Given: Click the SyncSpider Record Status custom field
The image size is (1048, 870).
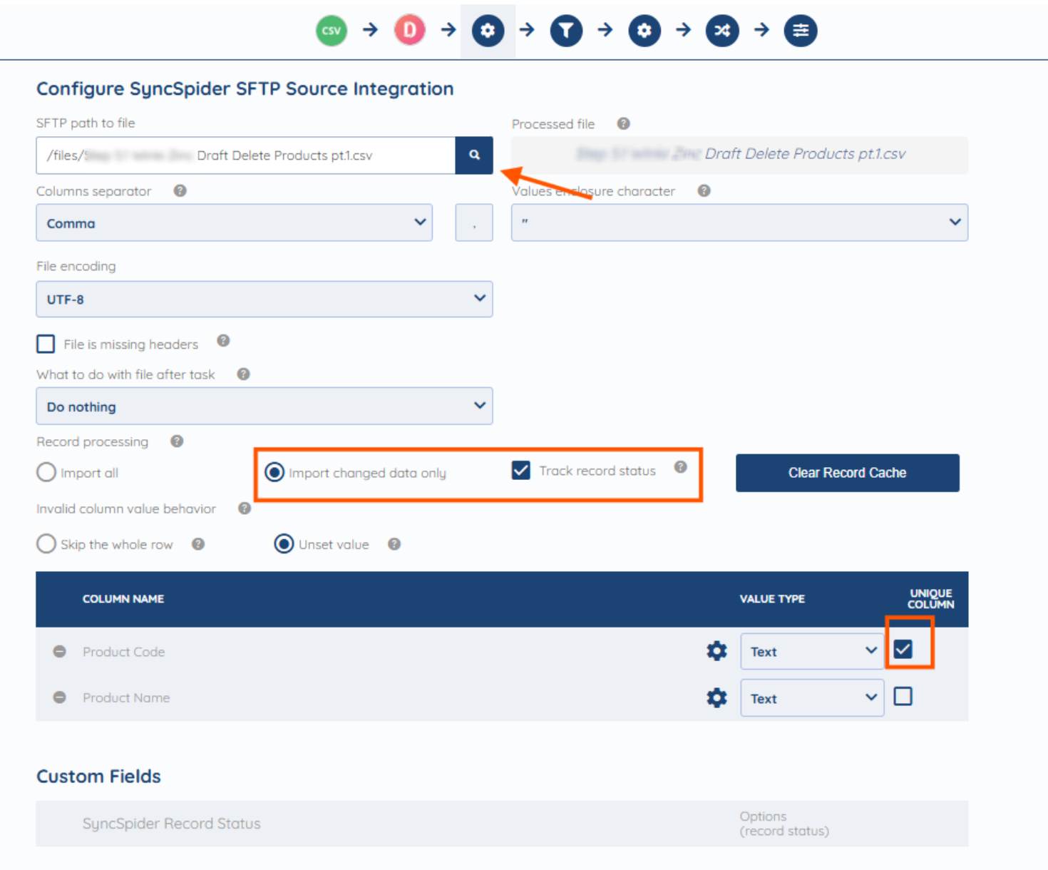Looking at the screenshot, I should pos(172,824).
